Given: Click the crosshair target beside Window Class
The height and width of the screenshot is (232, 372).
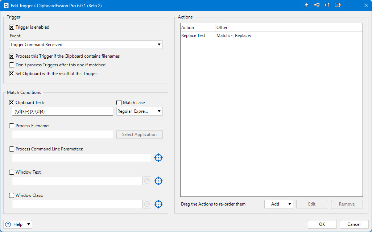Looking at the screenshot, I should 158,204.
